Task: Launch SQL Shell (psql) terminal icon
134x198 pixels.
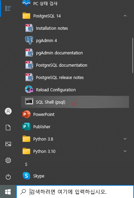Action: [29, 101]
